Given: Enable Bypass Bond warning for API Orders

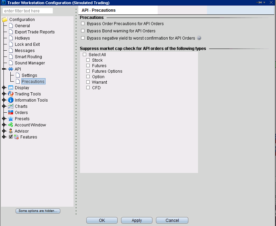Looking at the screenshot, I should 83,31.
